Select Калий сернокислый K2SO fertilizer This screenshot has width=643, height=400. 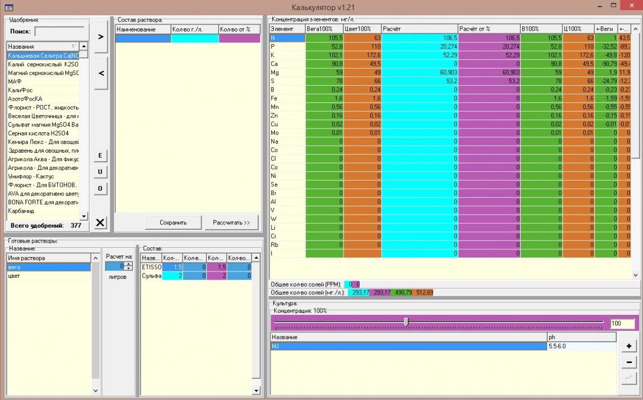point(43,64)
